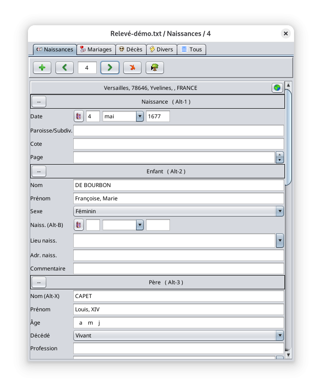Focus the Adr. naiss. input field
322x392 pixels.
(179, 255)
